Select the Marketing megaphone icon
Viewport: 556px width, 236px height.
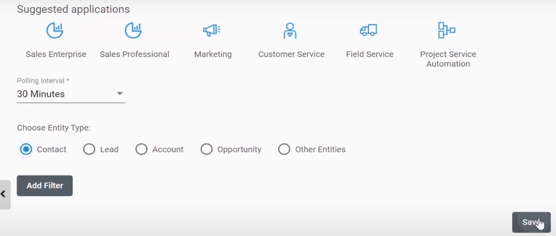(x=212, y=30)
